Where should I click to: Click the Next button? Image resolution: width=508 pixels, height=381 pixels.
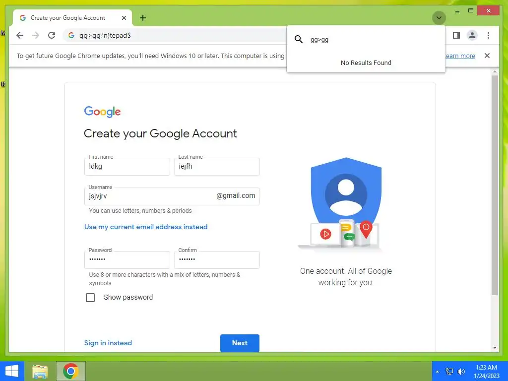240,343
